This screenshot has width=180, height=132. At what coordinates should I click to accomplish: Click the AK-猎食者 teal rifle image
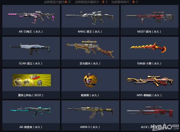(30, 111)
